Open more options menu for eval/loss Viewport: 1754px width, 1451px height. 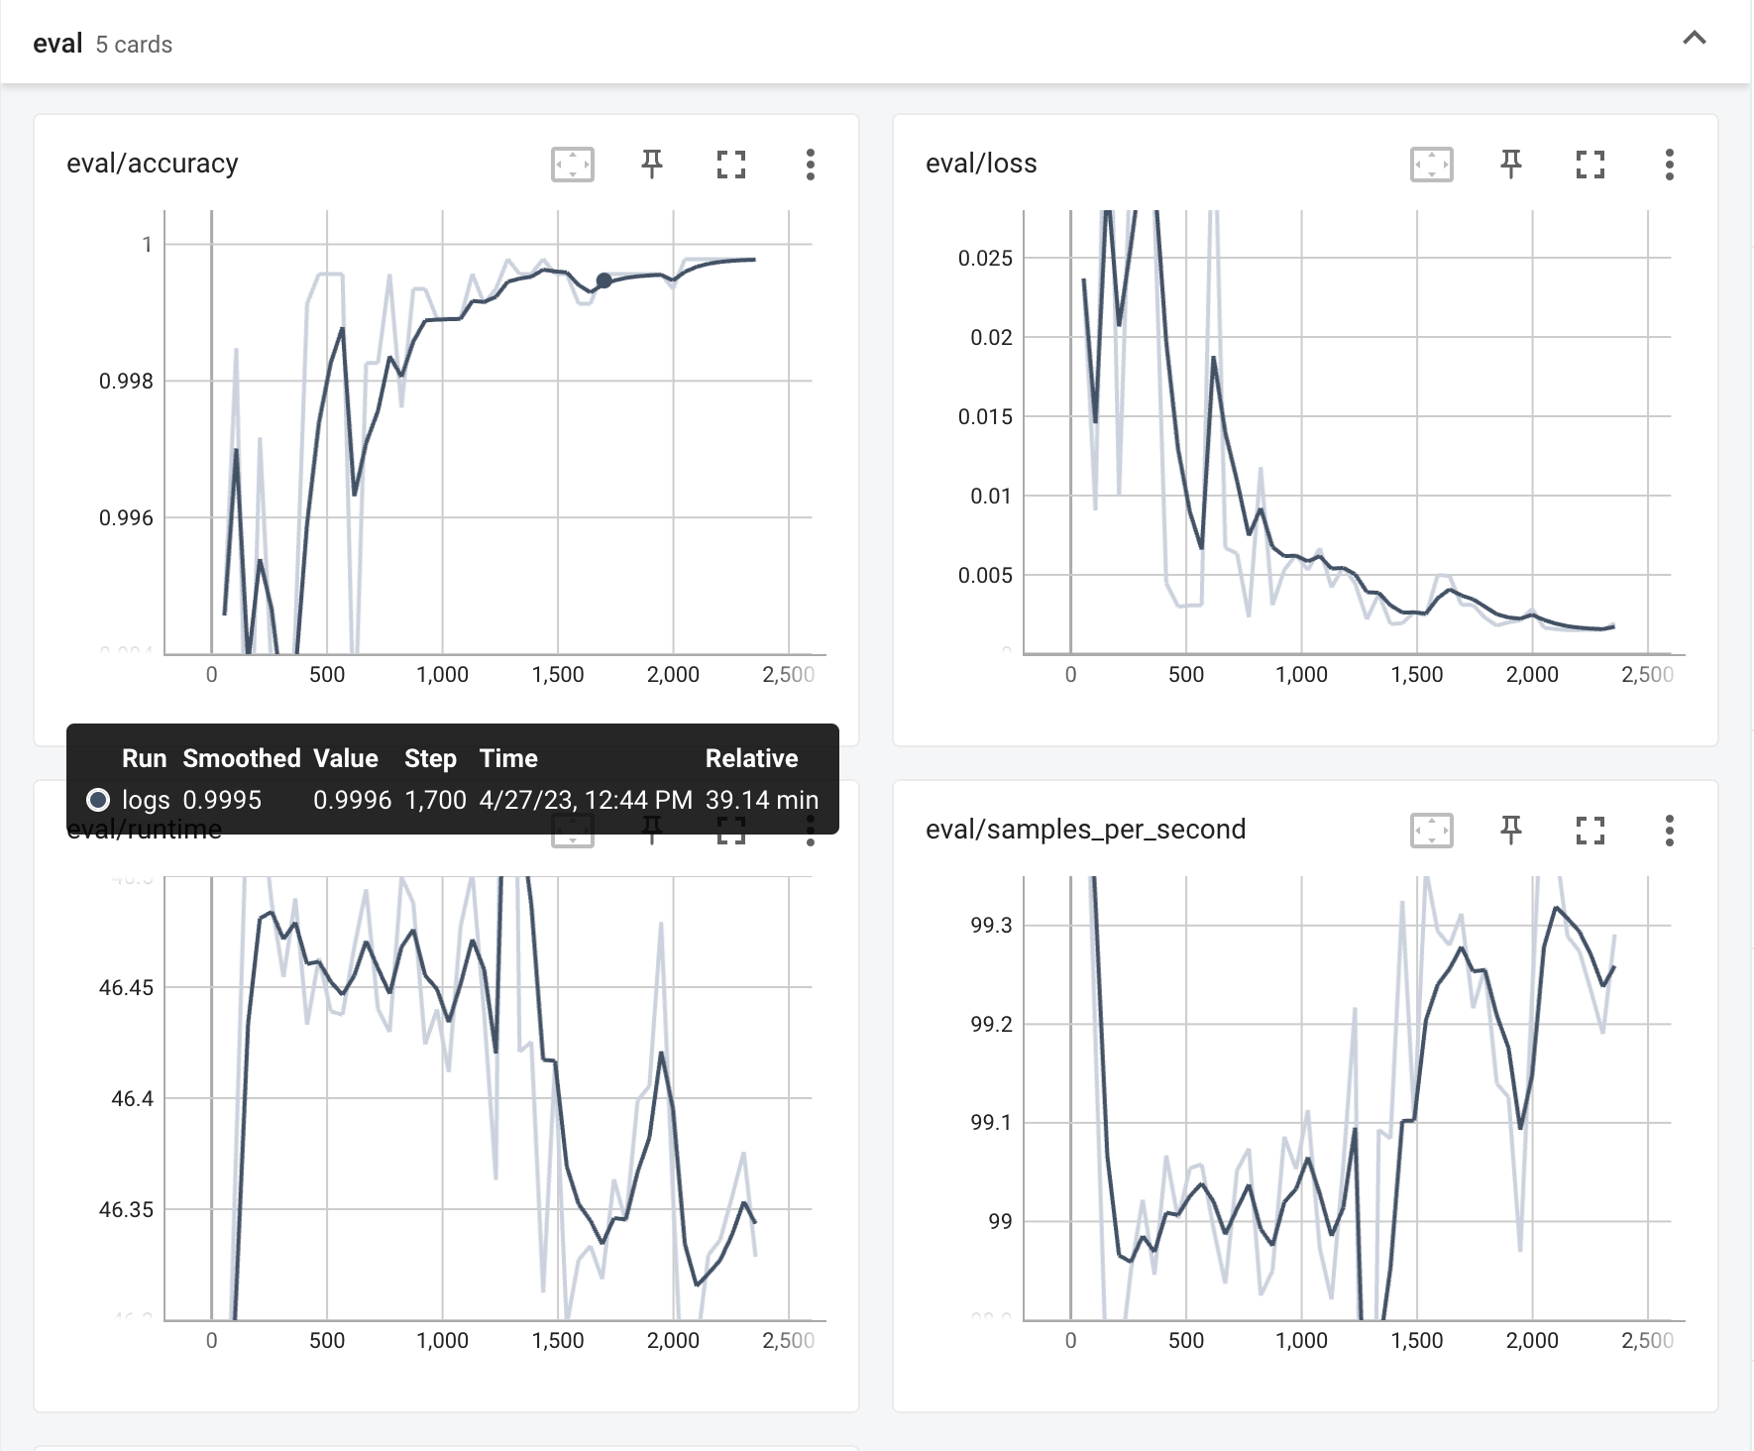click(1670, 165)
